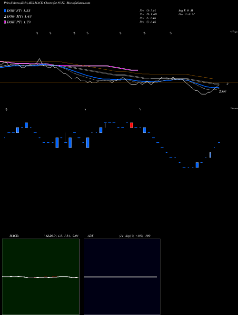Click the '(14 day) 0, +100, -100' ADX values
The image size is (238, 315).
pyautogui.click(x=135, y=236)
